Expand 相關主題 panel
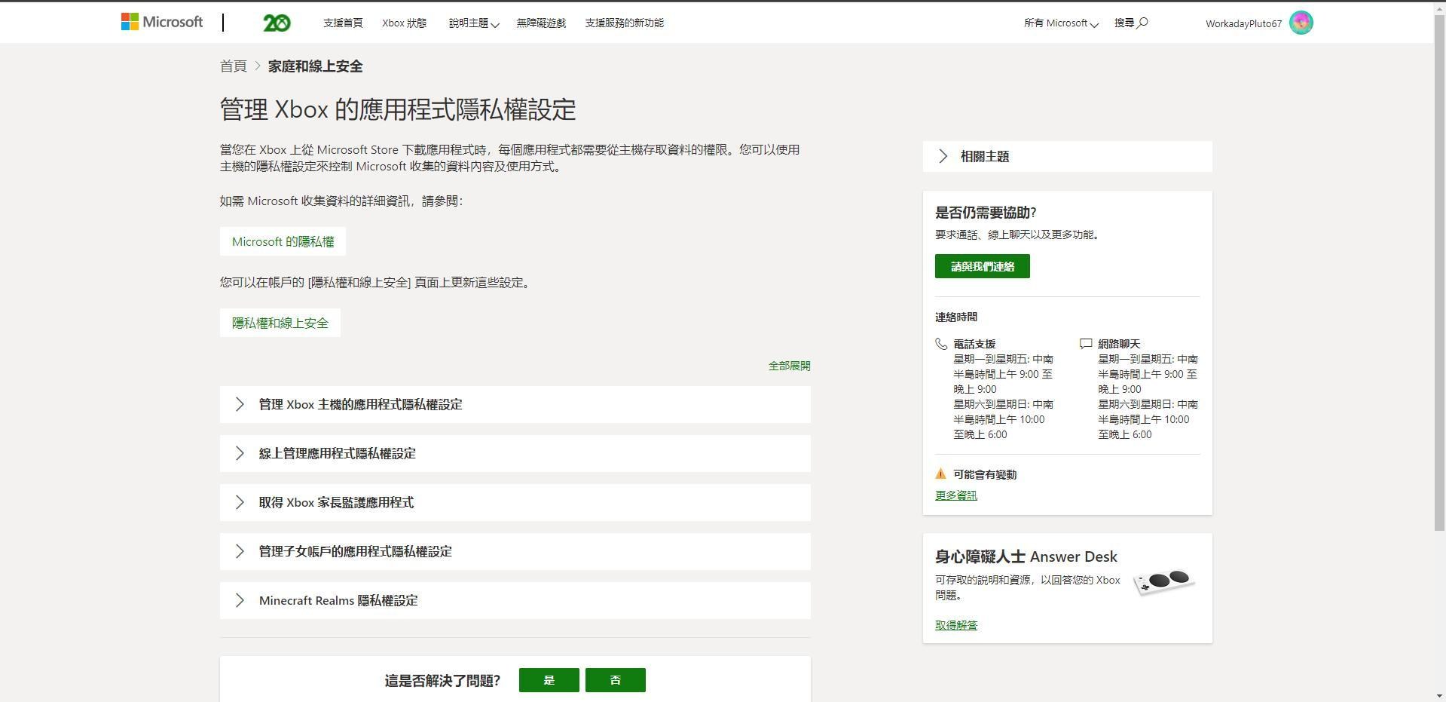Viewport: 1446px width, 702px height. 1068,156
